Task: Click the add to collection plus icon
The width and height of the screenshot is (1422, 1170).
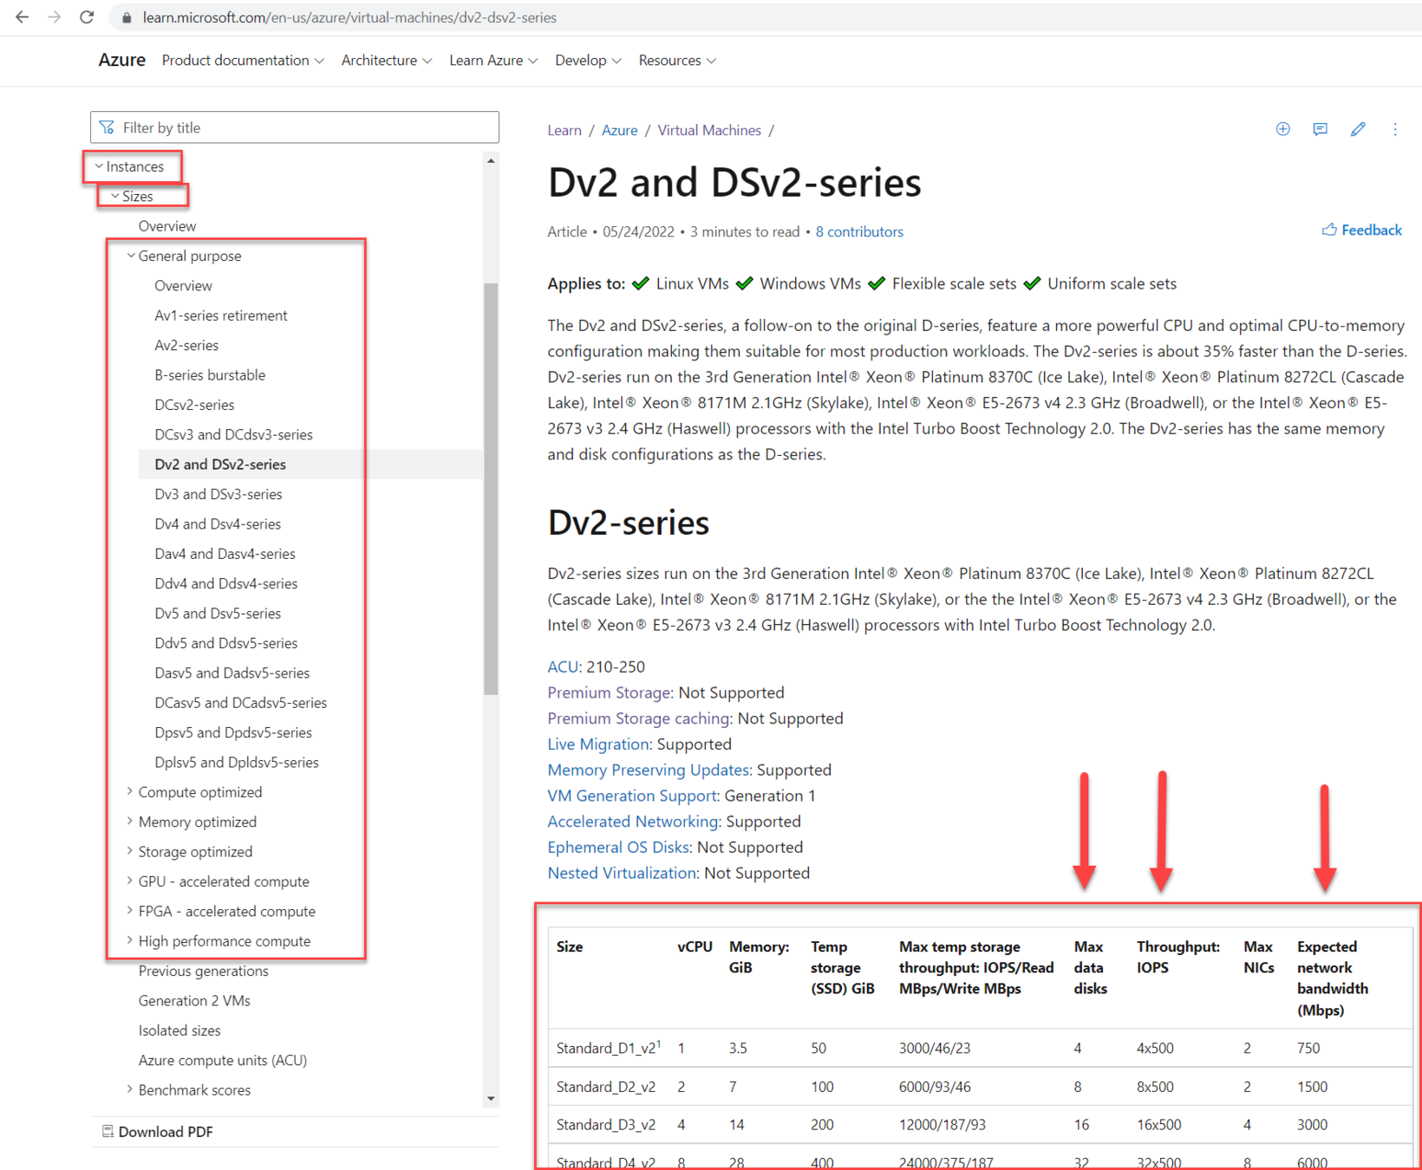Action: (x=1283, y=129)
